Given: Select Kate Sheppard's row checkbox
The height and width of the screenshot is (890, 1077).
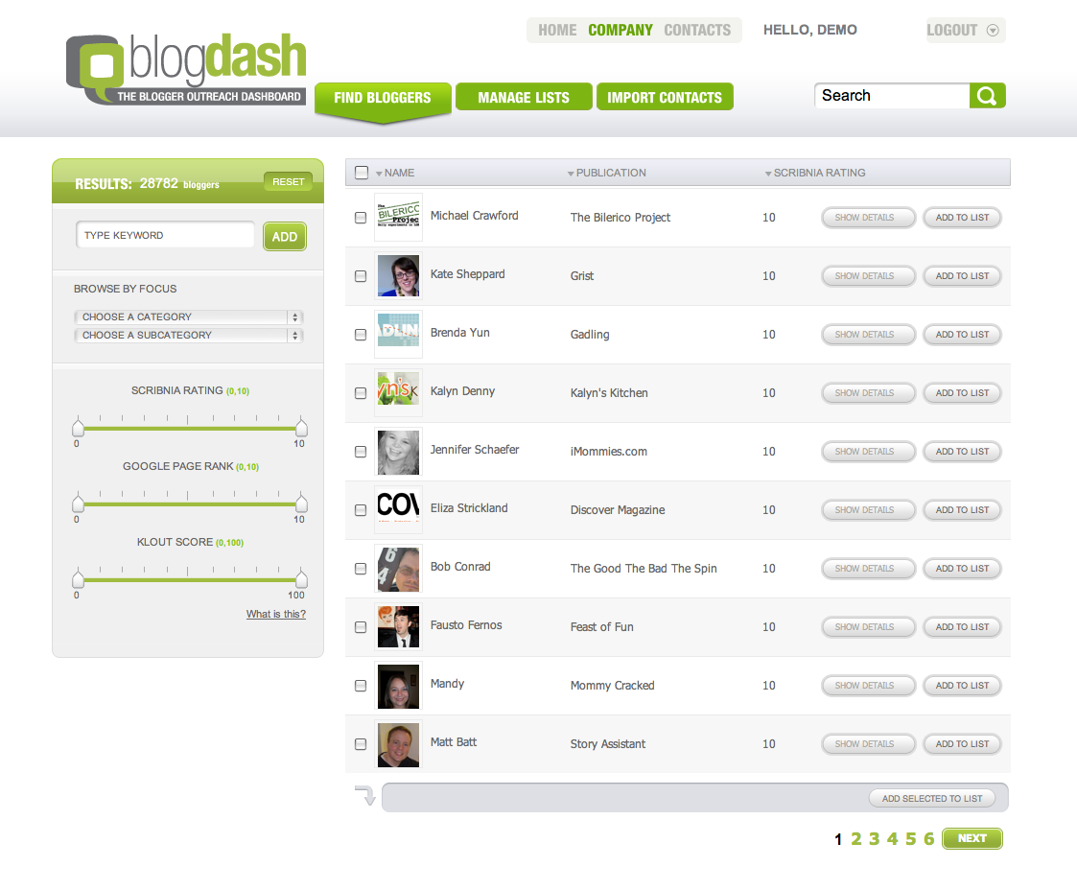Looking at the screenshot, I should coord(361,276).
